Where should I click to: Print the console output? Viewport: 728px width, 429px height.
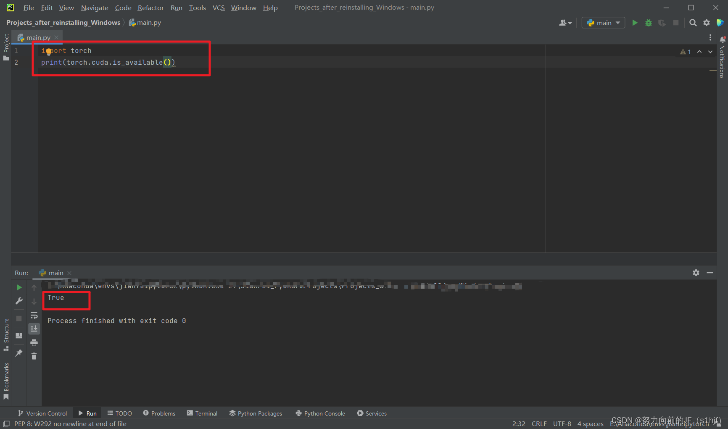pyautogui.click(x=34, y=343)
